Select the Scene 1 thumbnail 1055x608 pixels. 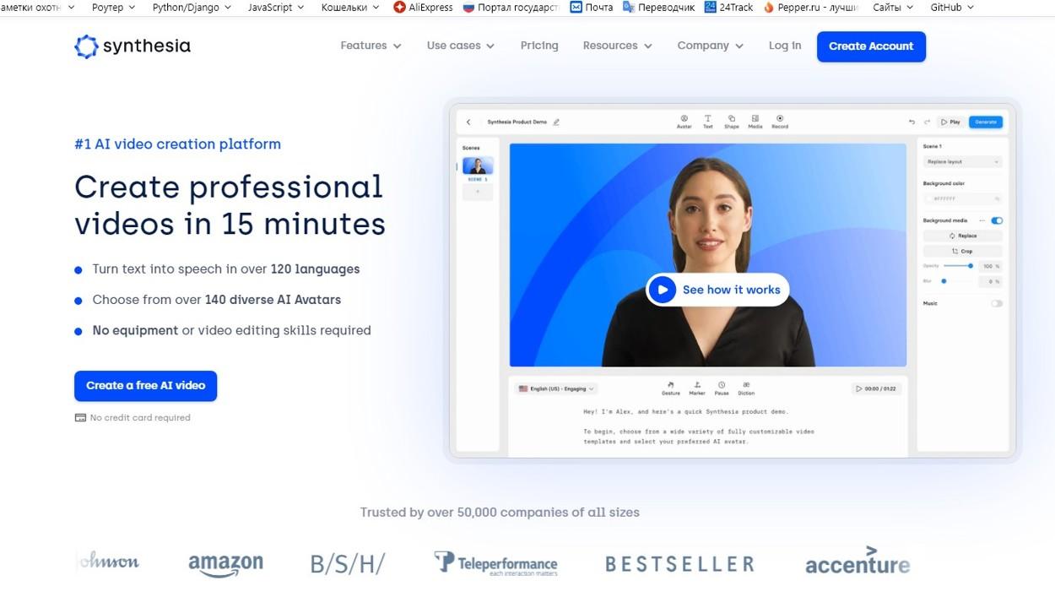coord(478,166)
